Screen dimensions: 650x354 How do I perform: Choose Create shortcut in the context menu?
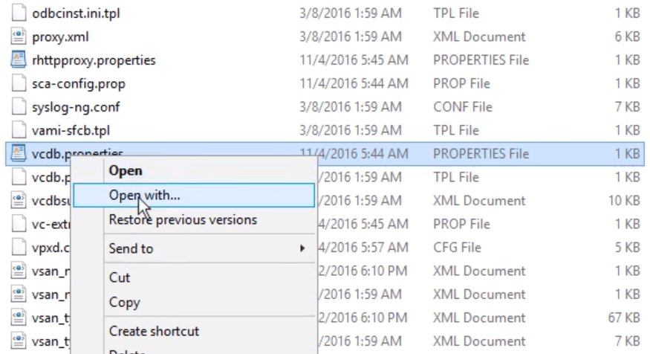(x=154, y=331)
